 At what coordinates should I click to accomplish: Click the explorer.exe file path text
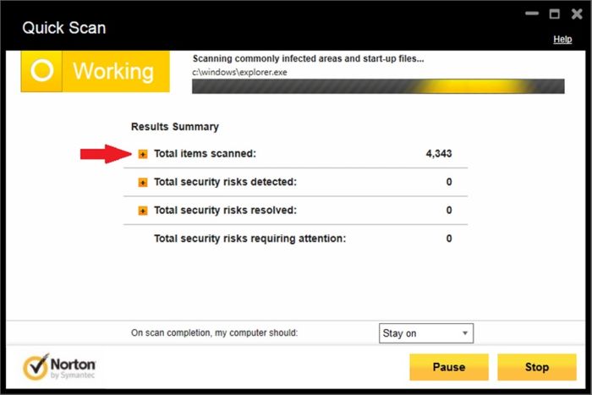[x=239, y=72]
